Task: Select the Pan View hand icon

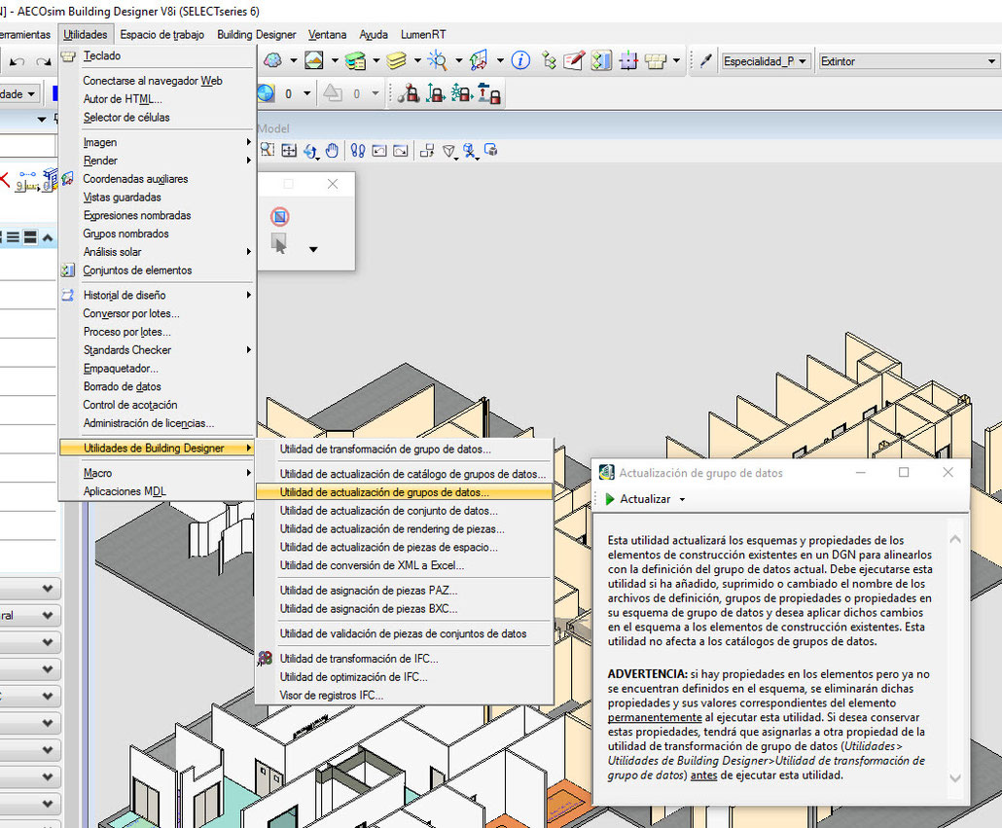Action: coord(332,150)
